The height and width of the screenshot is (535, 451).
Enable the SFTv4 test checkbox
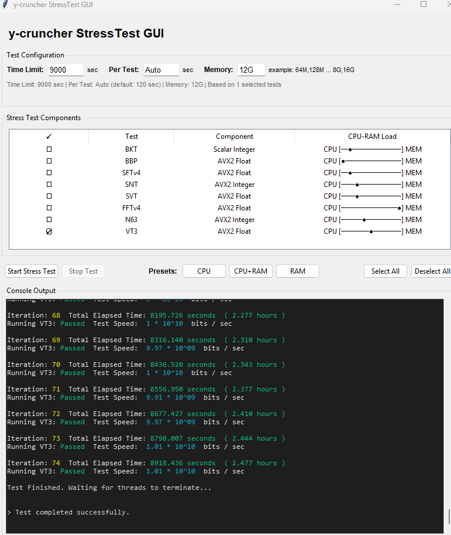pyautogui.click(x=49, y=173)
